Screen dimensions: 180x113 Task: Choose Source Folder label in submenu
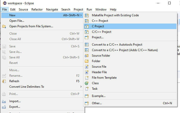coord(101,56)
